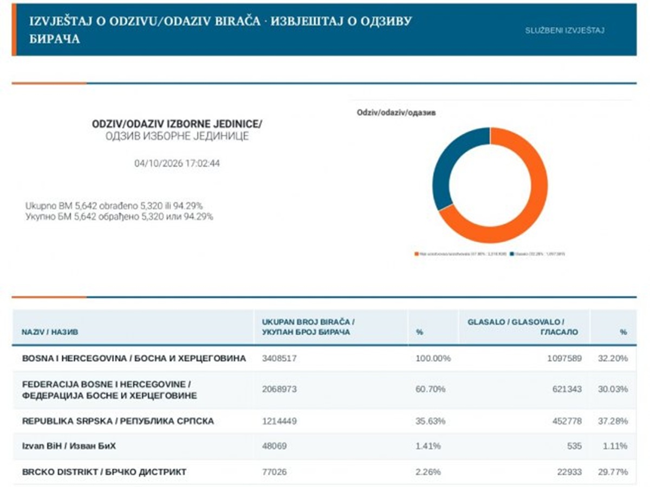The width and height of the screenshot is (650, 487).
Task: Click the 37.28% turnout cell for Republika Srpska
Action: (616, 421)
